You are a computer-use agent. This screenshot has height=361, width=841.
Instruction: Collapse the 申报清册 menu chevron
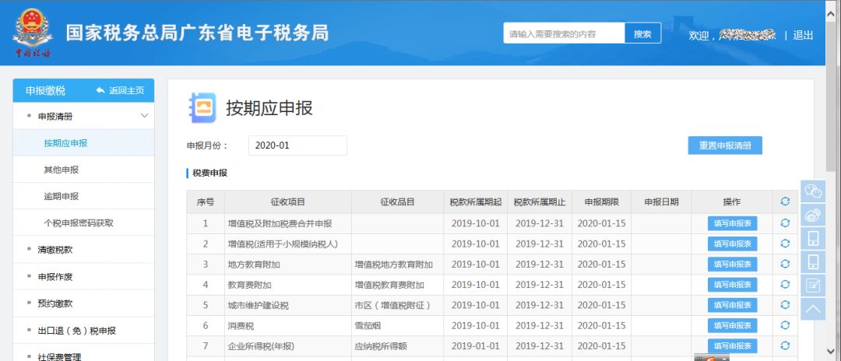tap(144, 116)
